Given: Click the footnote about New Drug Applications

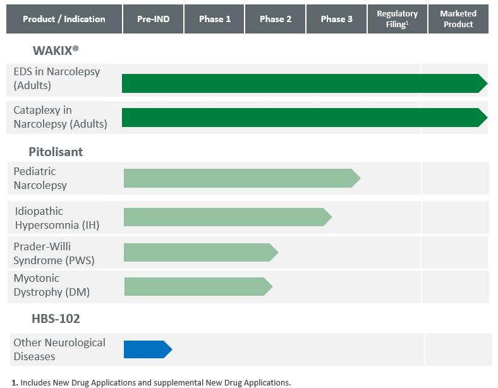Looking at the screenshot, I should point(151,382).
